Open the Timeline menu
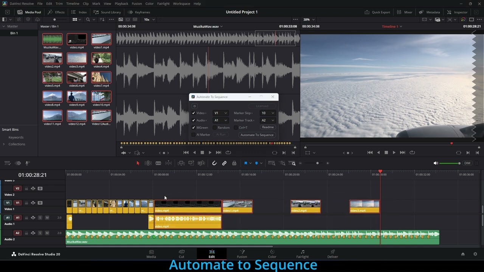 [x=73, y=3]
